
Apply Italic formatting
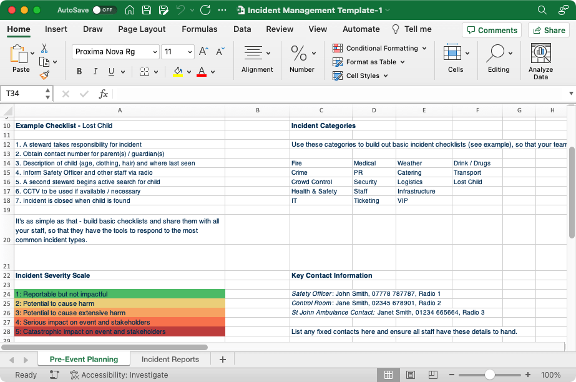(x=95, y=72)
